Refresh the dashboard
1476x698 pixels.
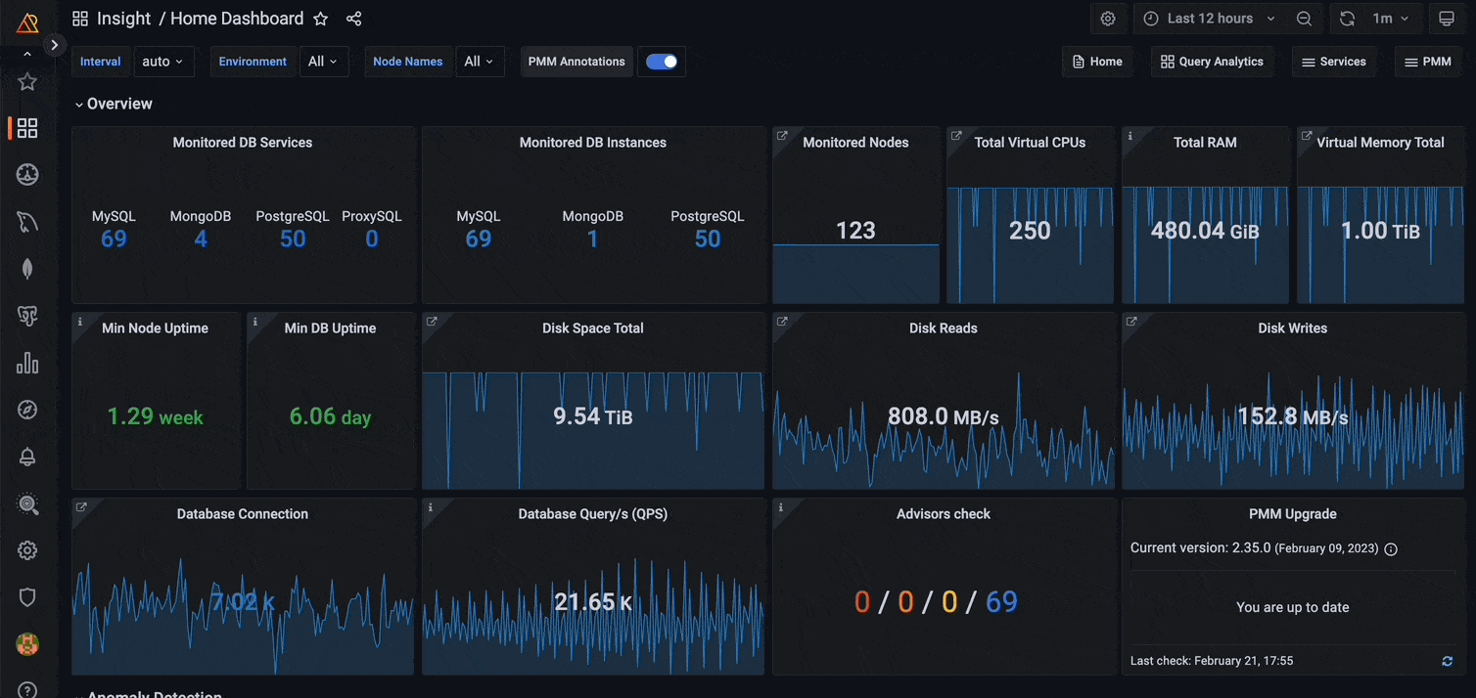(x=1347, y=19)
